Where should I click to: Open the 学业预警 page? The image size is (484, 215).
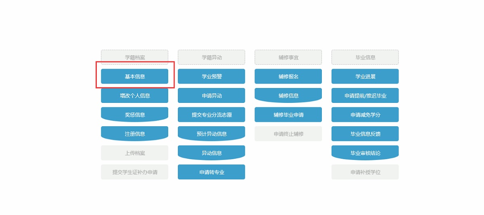[211, 76]
